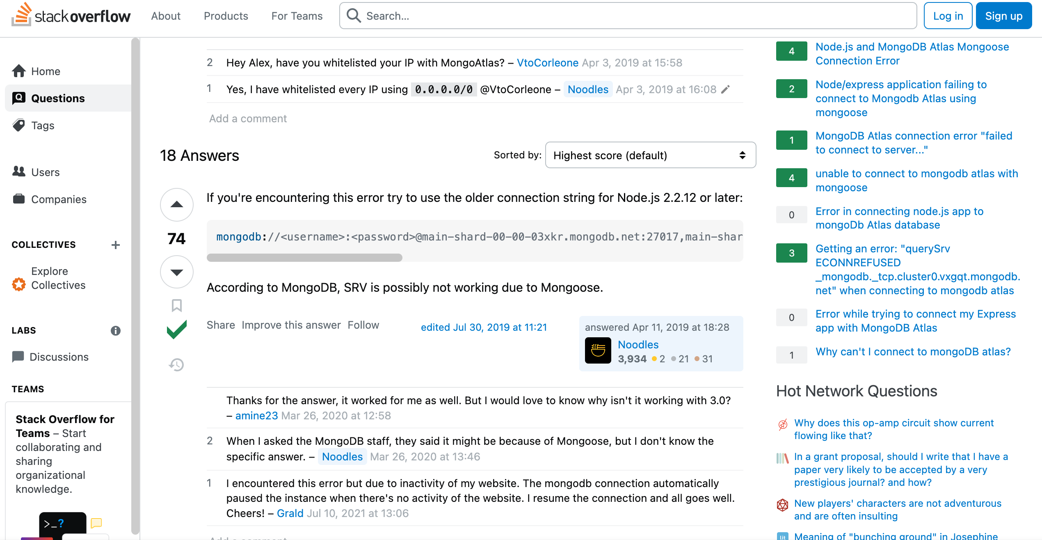
Task: Open Noodles avatar thumbnail
Action: (x=598, y=350)
